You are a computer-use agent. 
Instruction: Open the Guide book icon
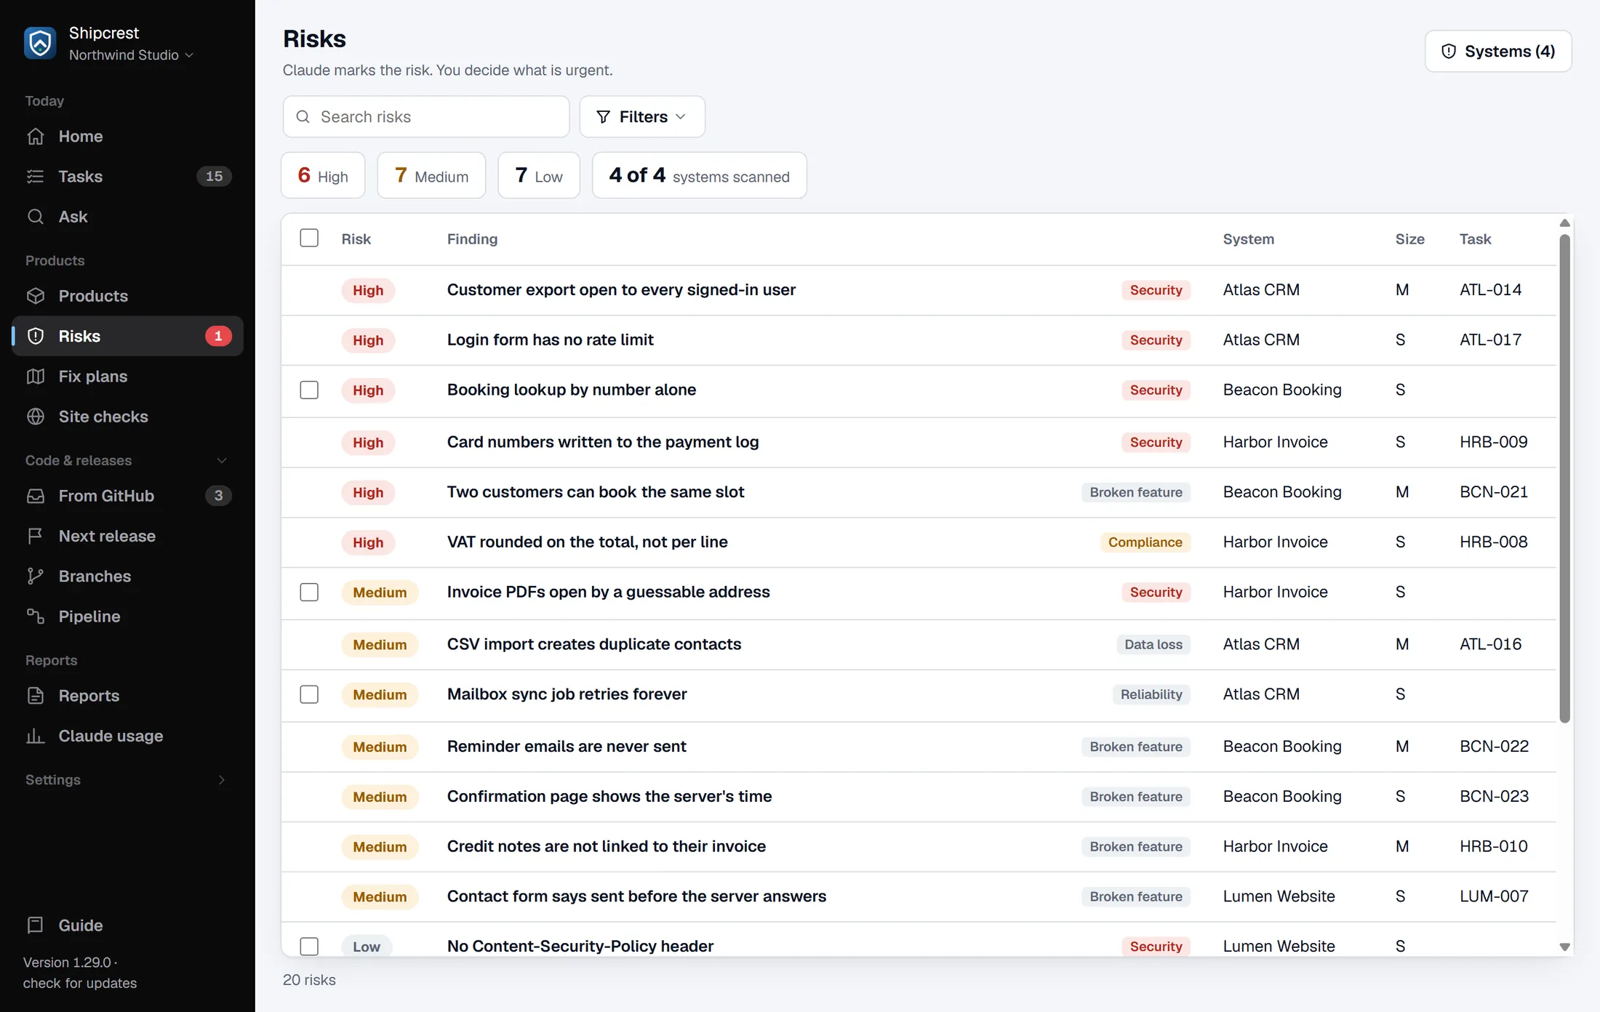pyautogui.click(x=36, y=925)
